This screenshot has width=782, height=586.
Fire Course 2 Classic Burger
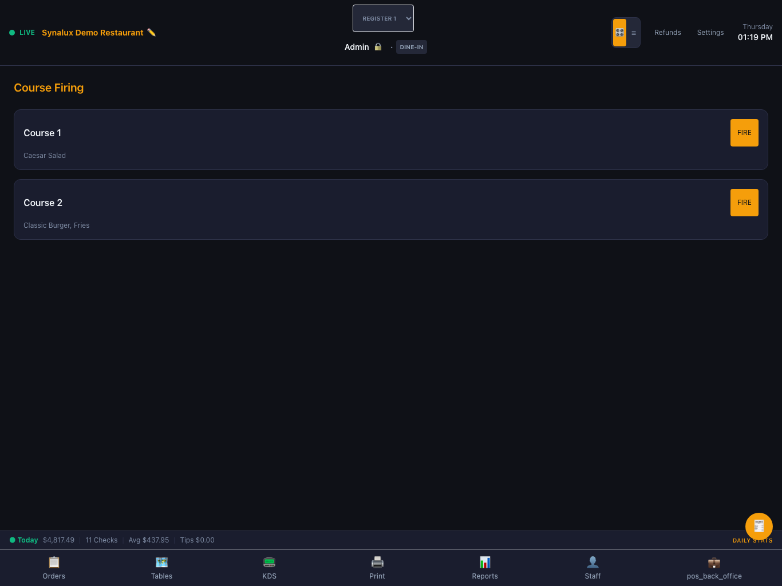[744, 203]
